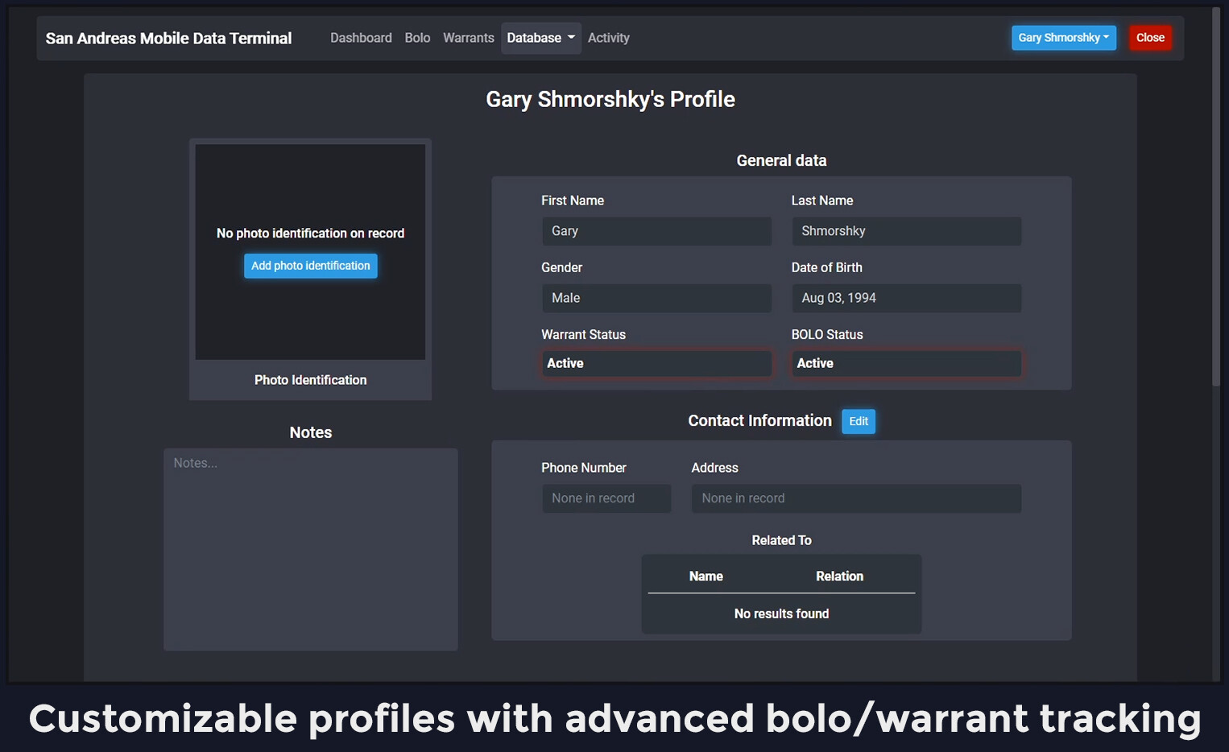
Task: Click the 'Related To' label
Action: pyautogui.click(x=781, y=540)
